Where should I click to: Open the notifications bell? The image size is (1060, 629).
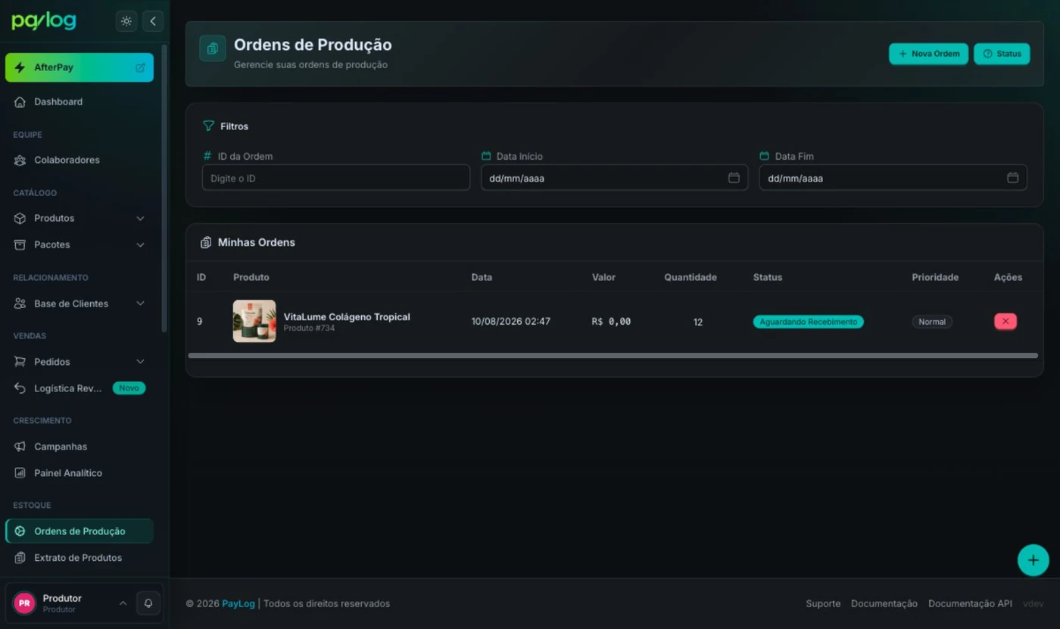tap(148, 603)
